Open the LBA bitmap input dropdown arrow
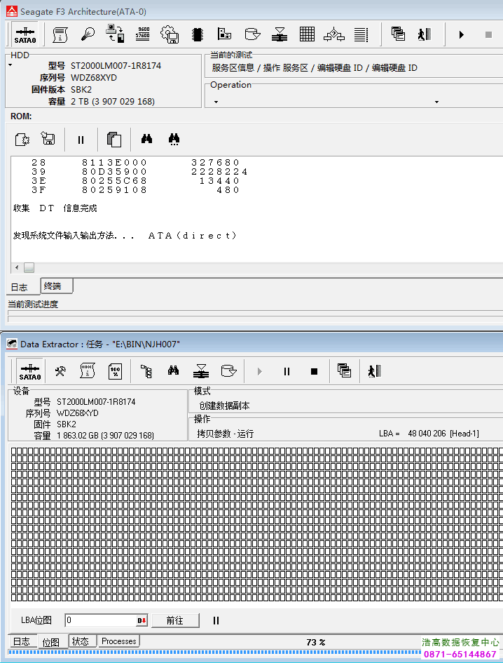503x663 pixels. point(142,621)
